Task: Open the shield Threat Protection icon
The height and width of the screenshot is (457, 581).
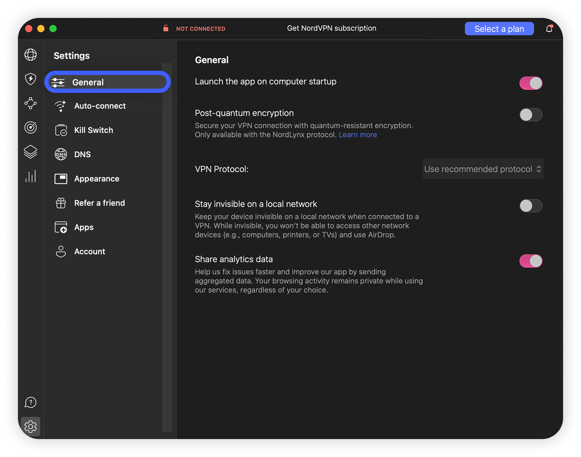Action: pyautogui.click(x=31, y=79)
